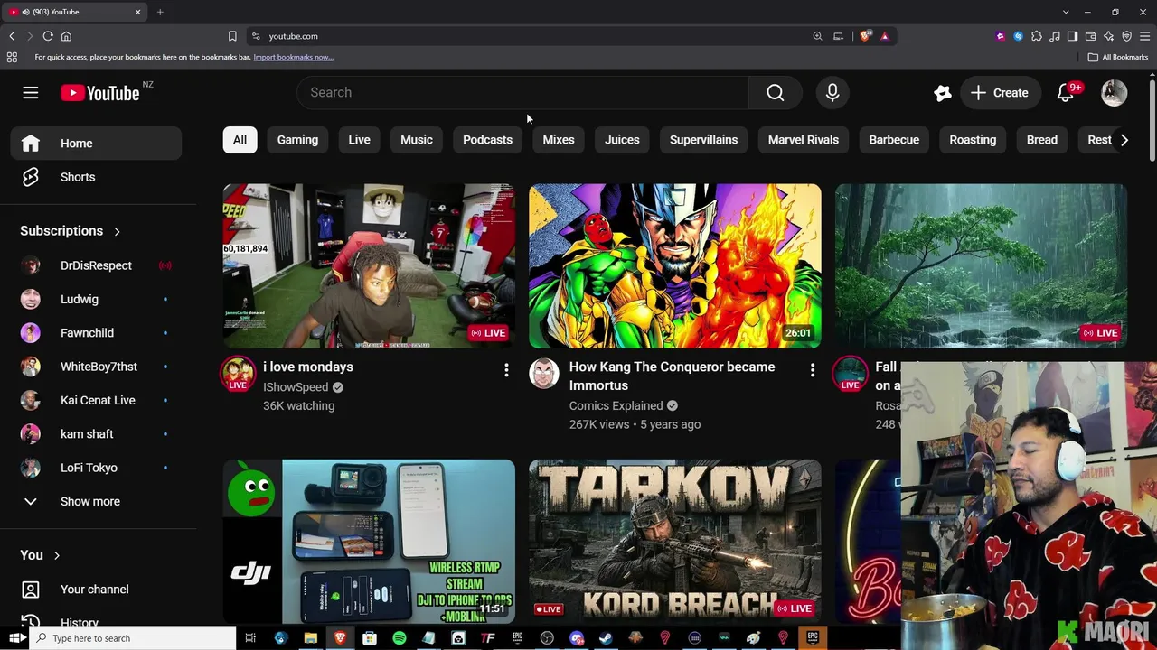Select the All filter chip
The height and width of the screenshot is (650, 1157).
[x=240, y=140]
